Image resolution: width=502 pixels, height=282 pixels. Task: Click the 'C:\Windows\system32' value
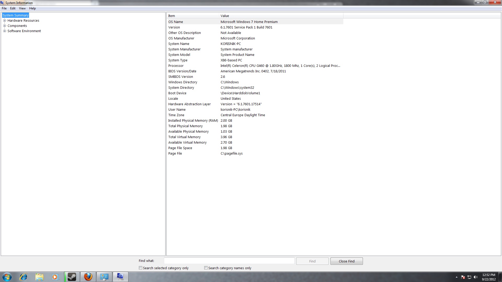[x=237, y=88]
